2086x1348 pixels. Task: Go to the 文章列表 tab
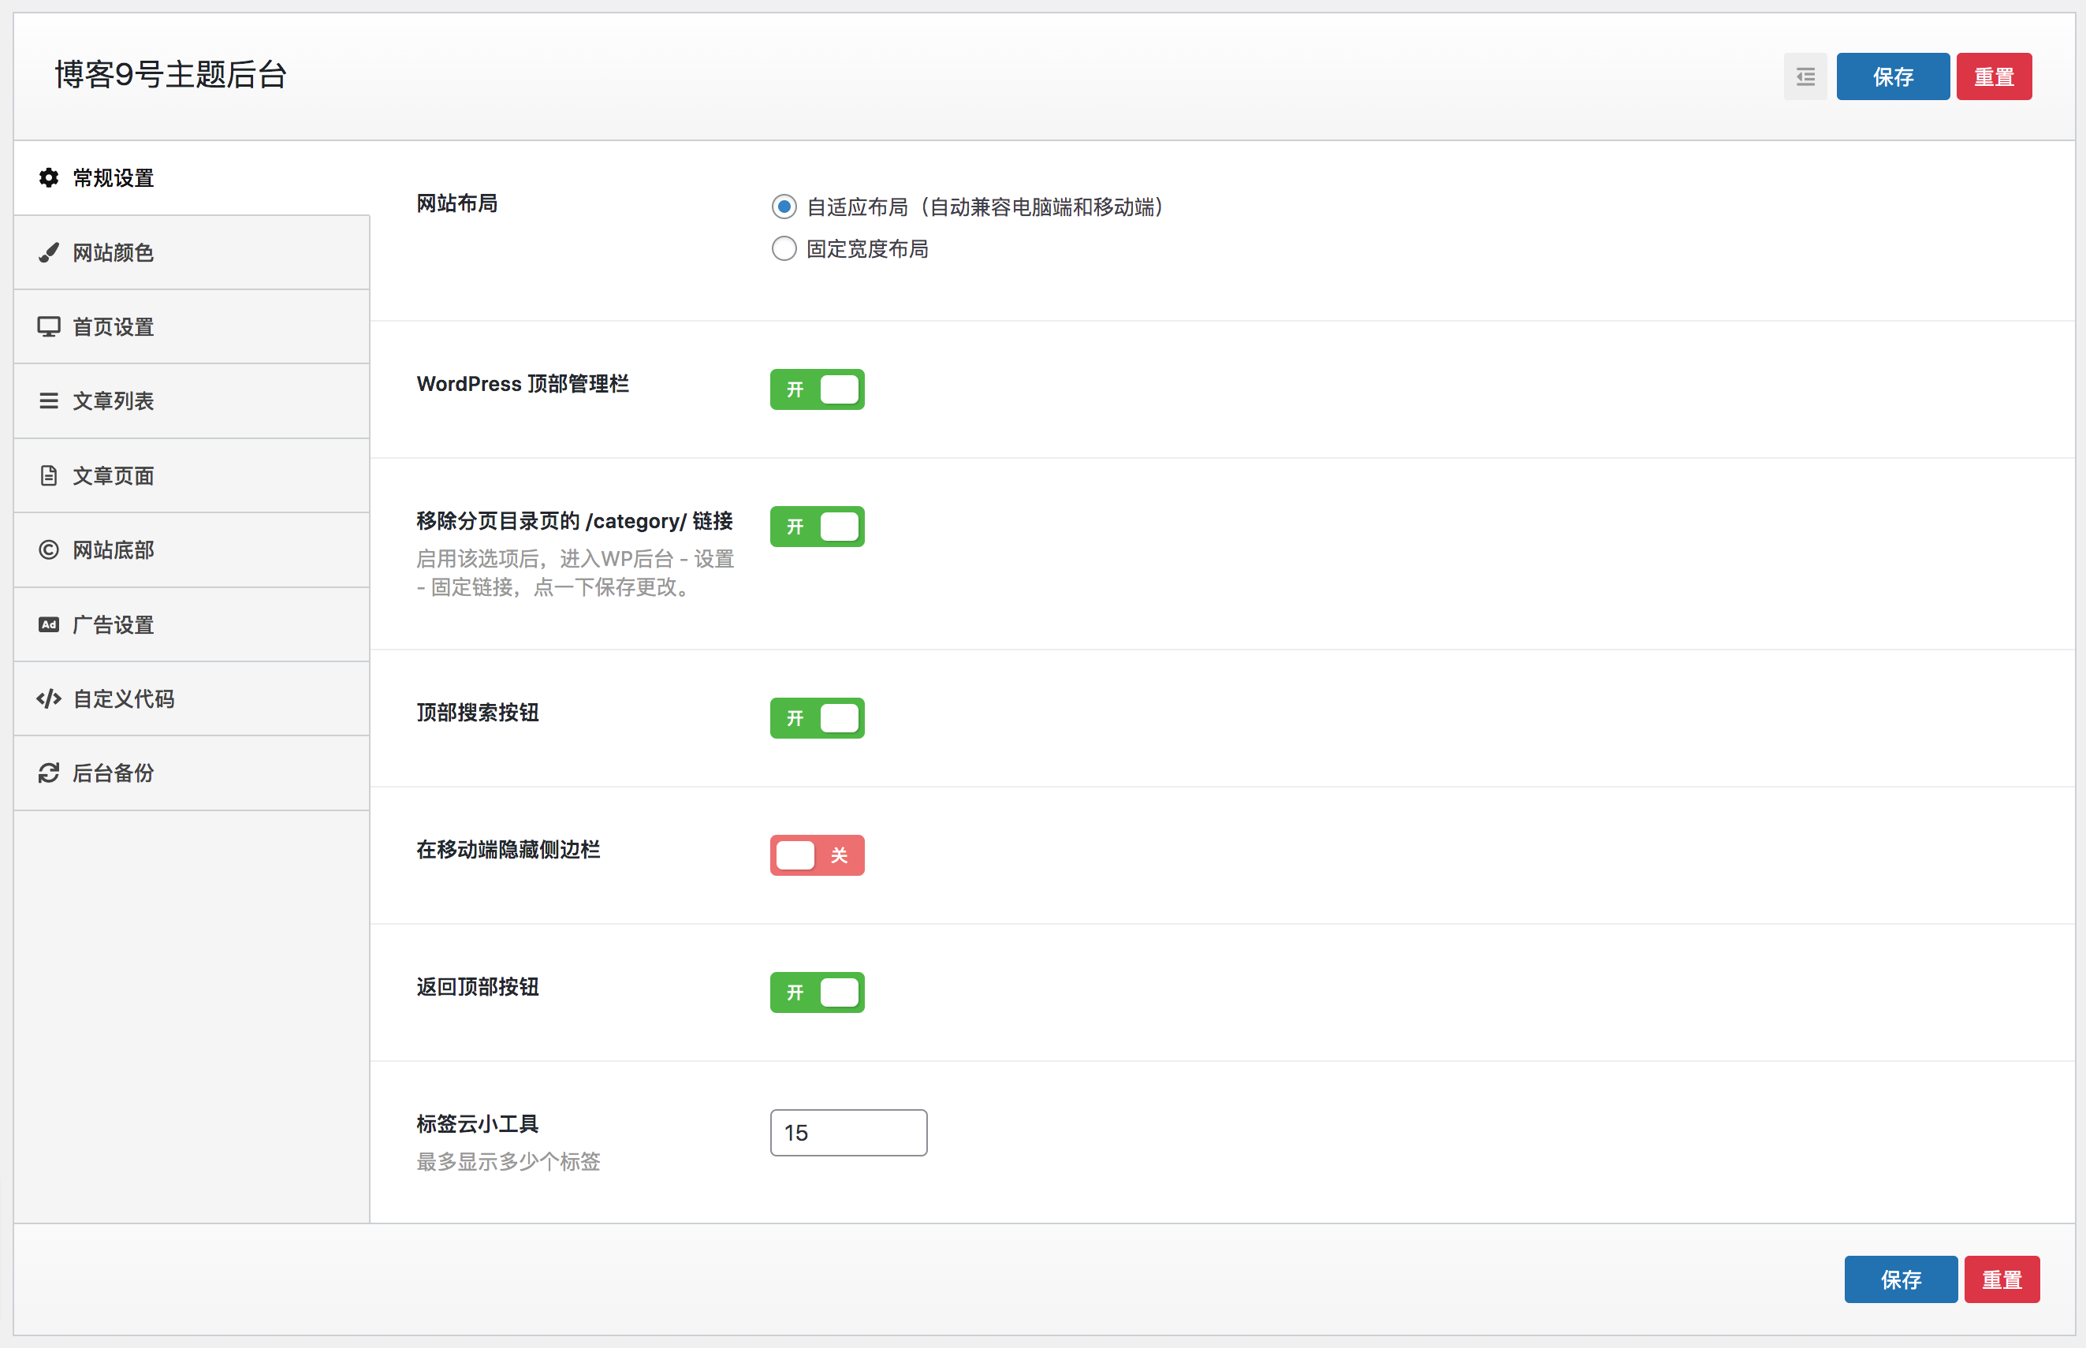(192, 401)
